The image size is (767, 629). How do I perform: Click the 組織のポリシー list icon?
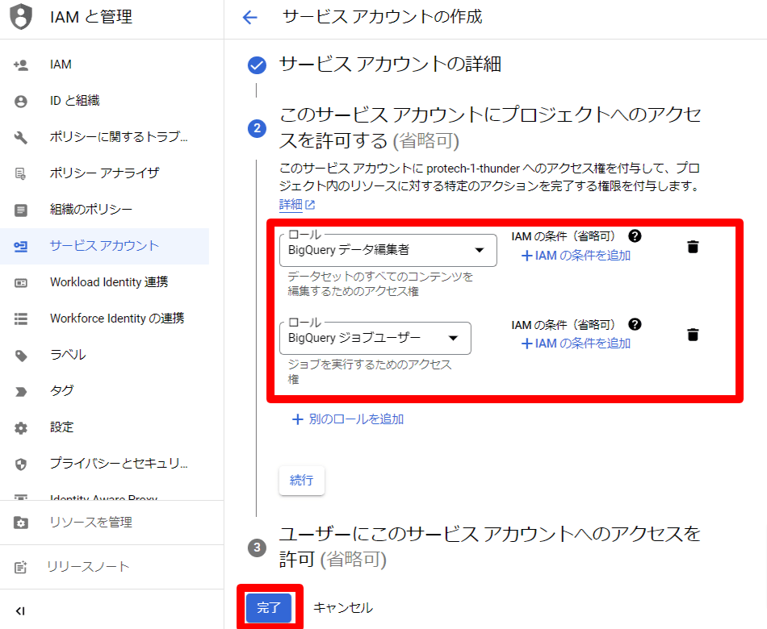pyautogui.click(x=20, y=210)
